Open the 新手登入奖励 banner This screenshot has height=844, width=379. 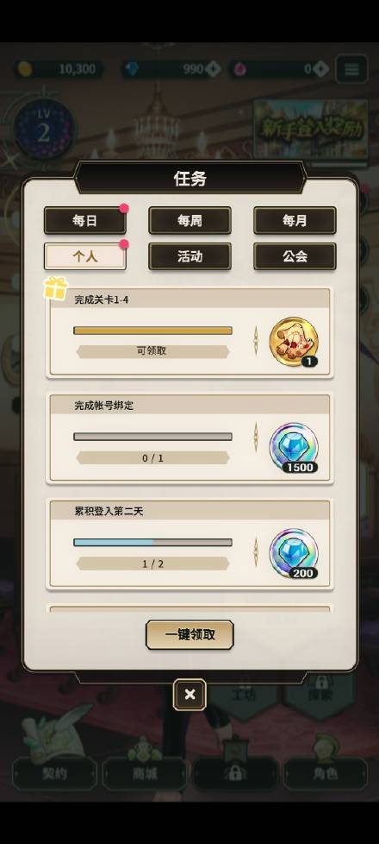[x=311, y=129]
